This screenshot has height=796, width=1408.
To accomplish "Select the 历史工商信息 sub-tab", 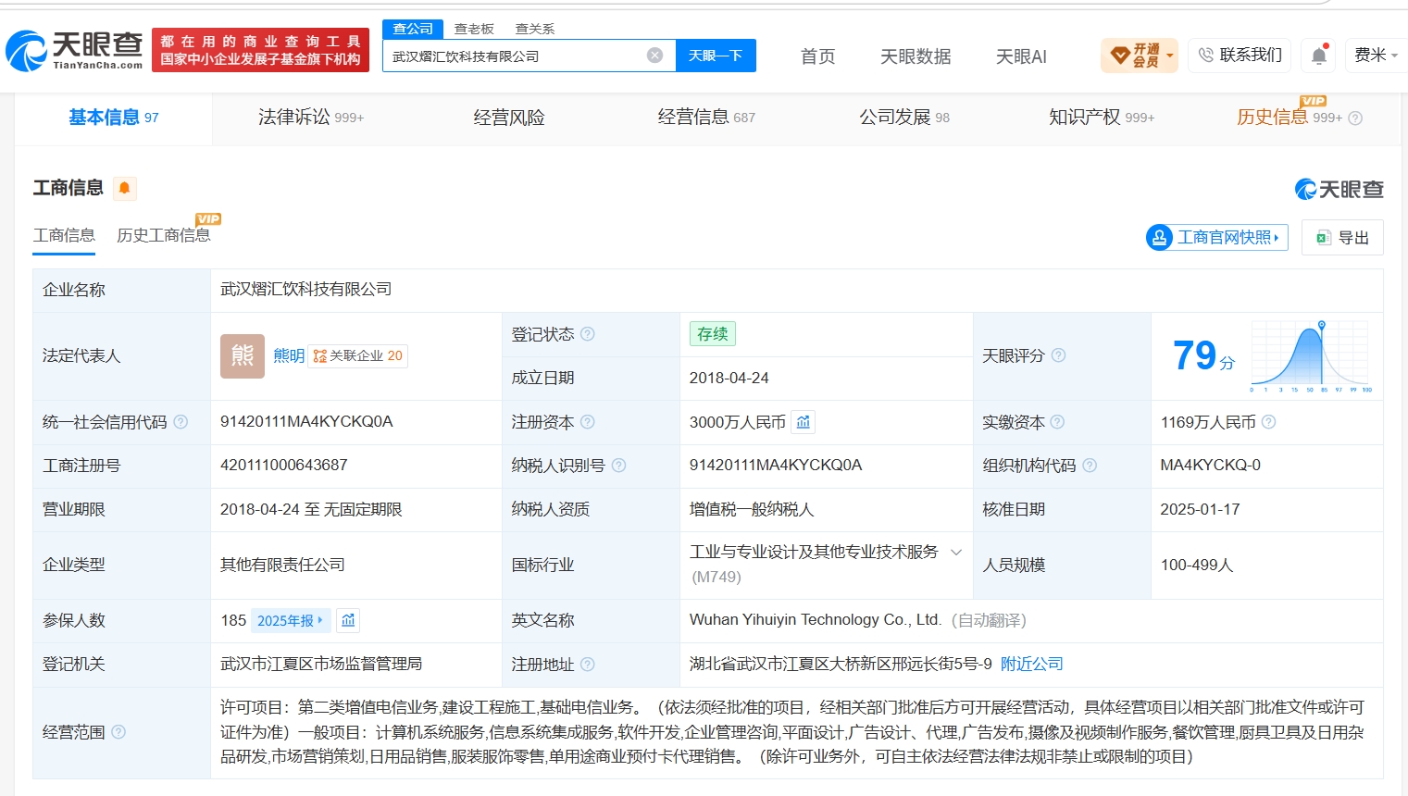I will pos(164,235).
